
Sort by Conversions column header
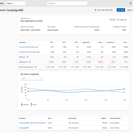pyautogui.click(x=111, y=42)
